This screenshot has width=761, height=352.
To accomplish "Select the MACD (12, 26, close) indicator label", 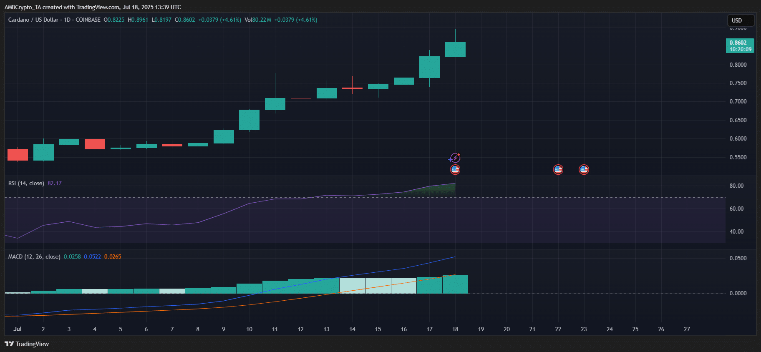I will click(34, 256).
